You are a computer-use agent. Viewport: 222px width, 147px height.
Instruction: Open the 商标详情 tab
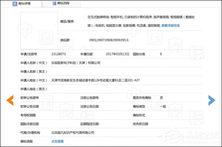click(21, 4)
